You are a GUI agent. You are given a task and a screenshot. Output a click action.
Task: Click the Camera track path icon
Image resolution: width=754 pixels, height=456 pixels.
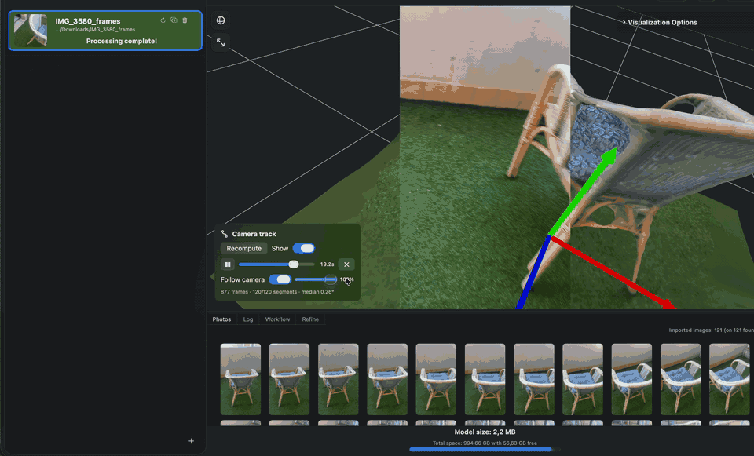(x=224, y=234)
